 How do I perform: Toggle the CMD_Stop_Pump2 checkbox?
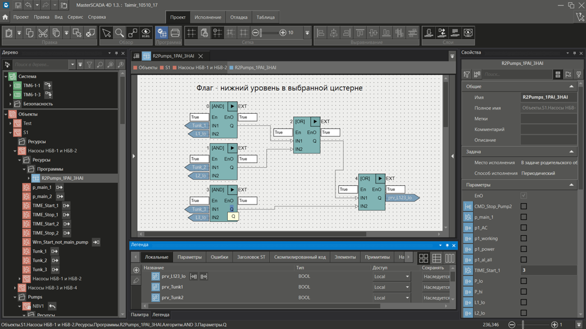click(523, 206)
